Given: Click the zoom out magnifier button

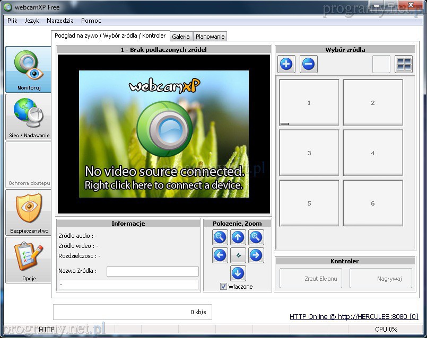Looking at the screenshot, I should [220, 237].
